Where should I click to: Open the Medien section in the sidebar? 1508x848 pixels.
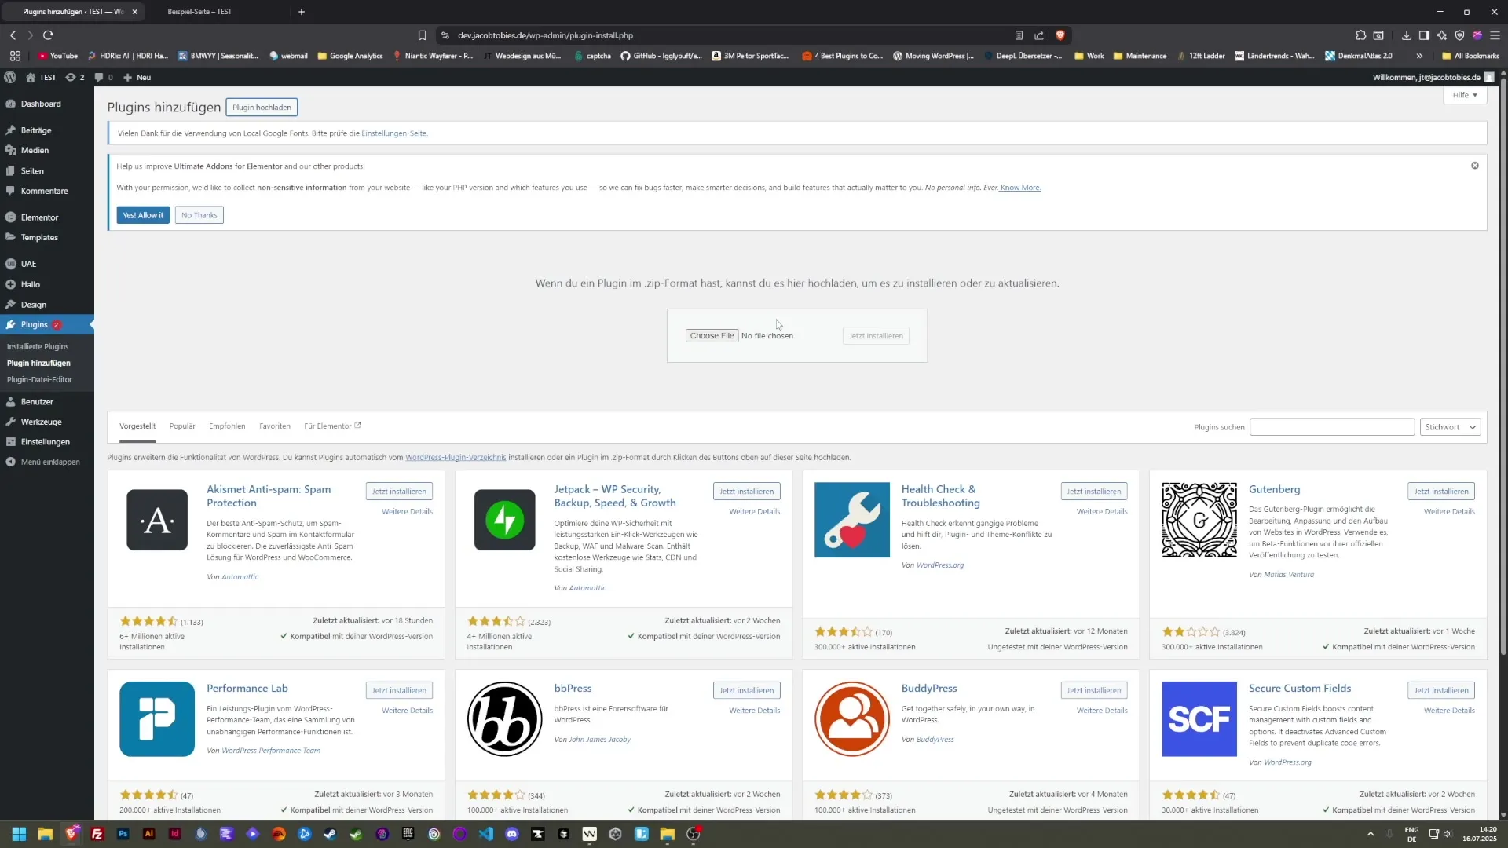34,150
